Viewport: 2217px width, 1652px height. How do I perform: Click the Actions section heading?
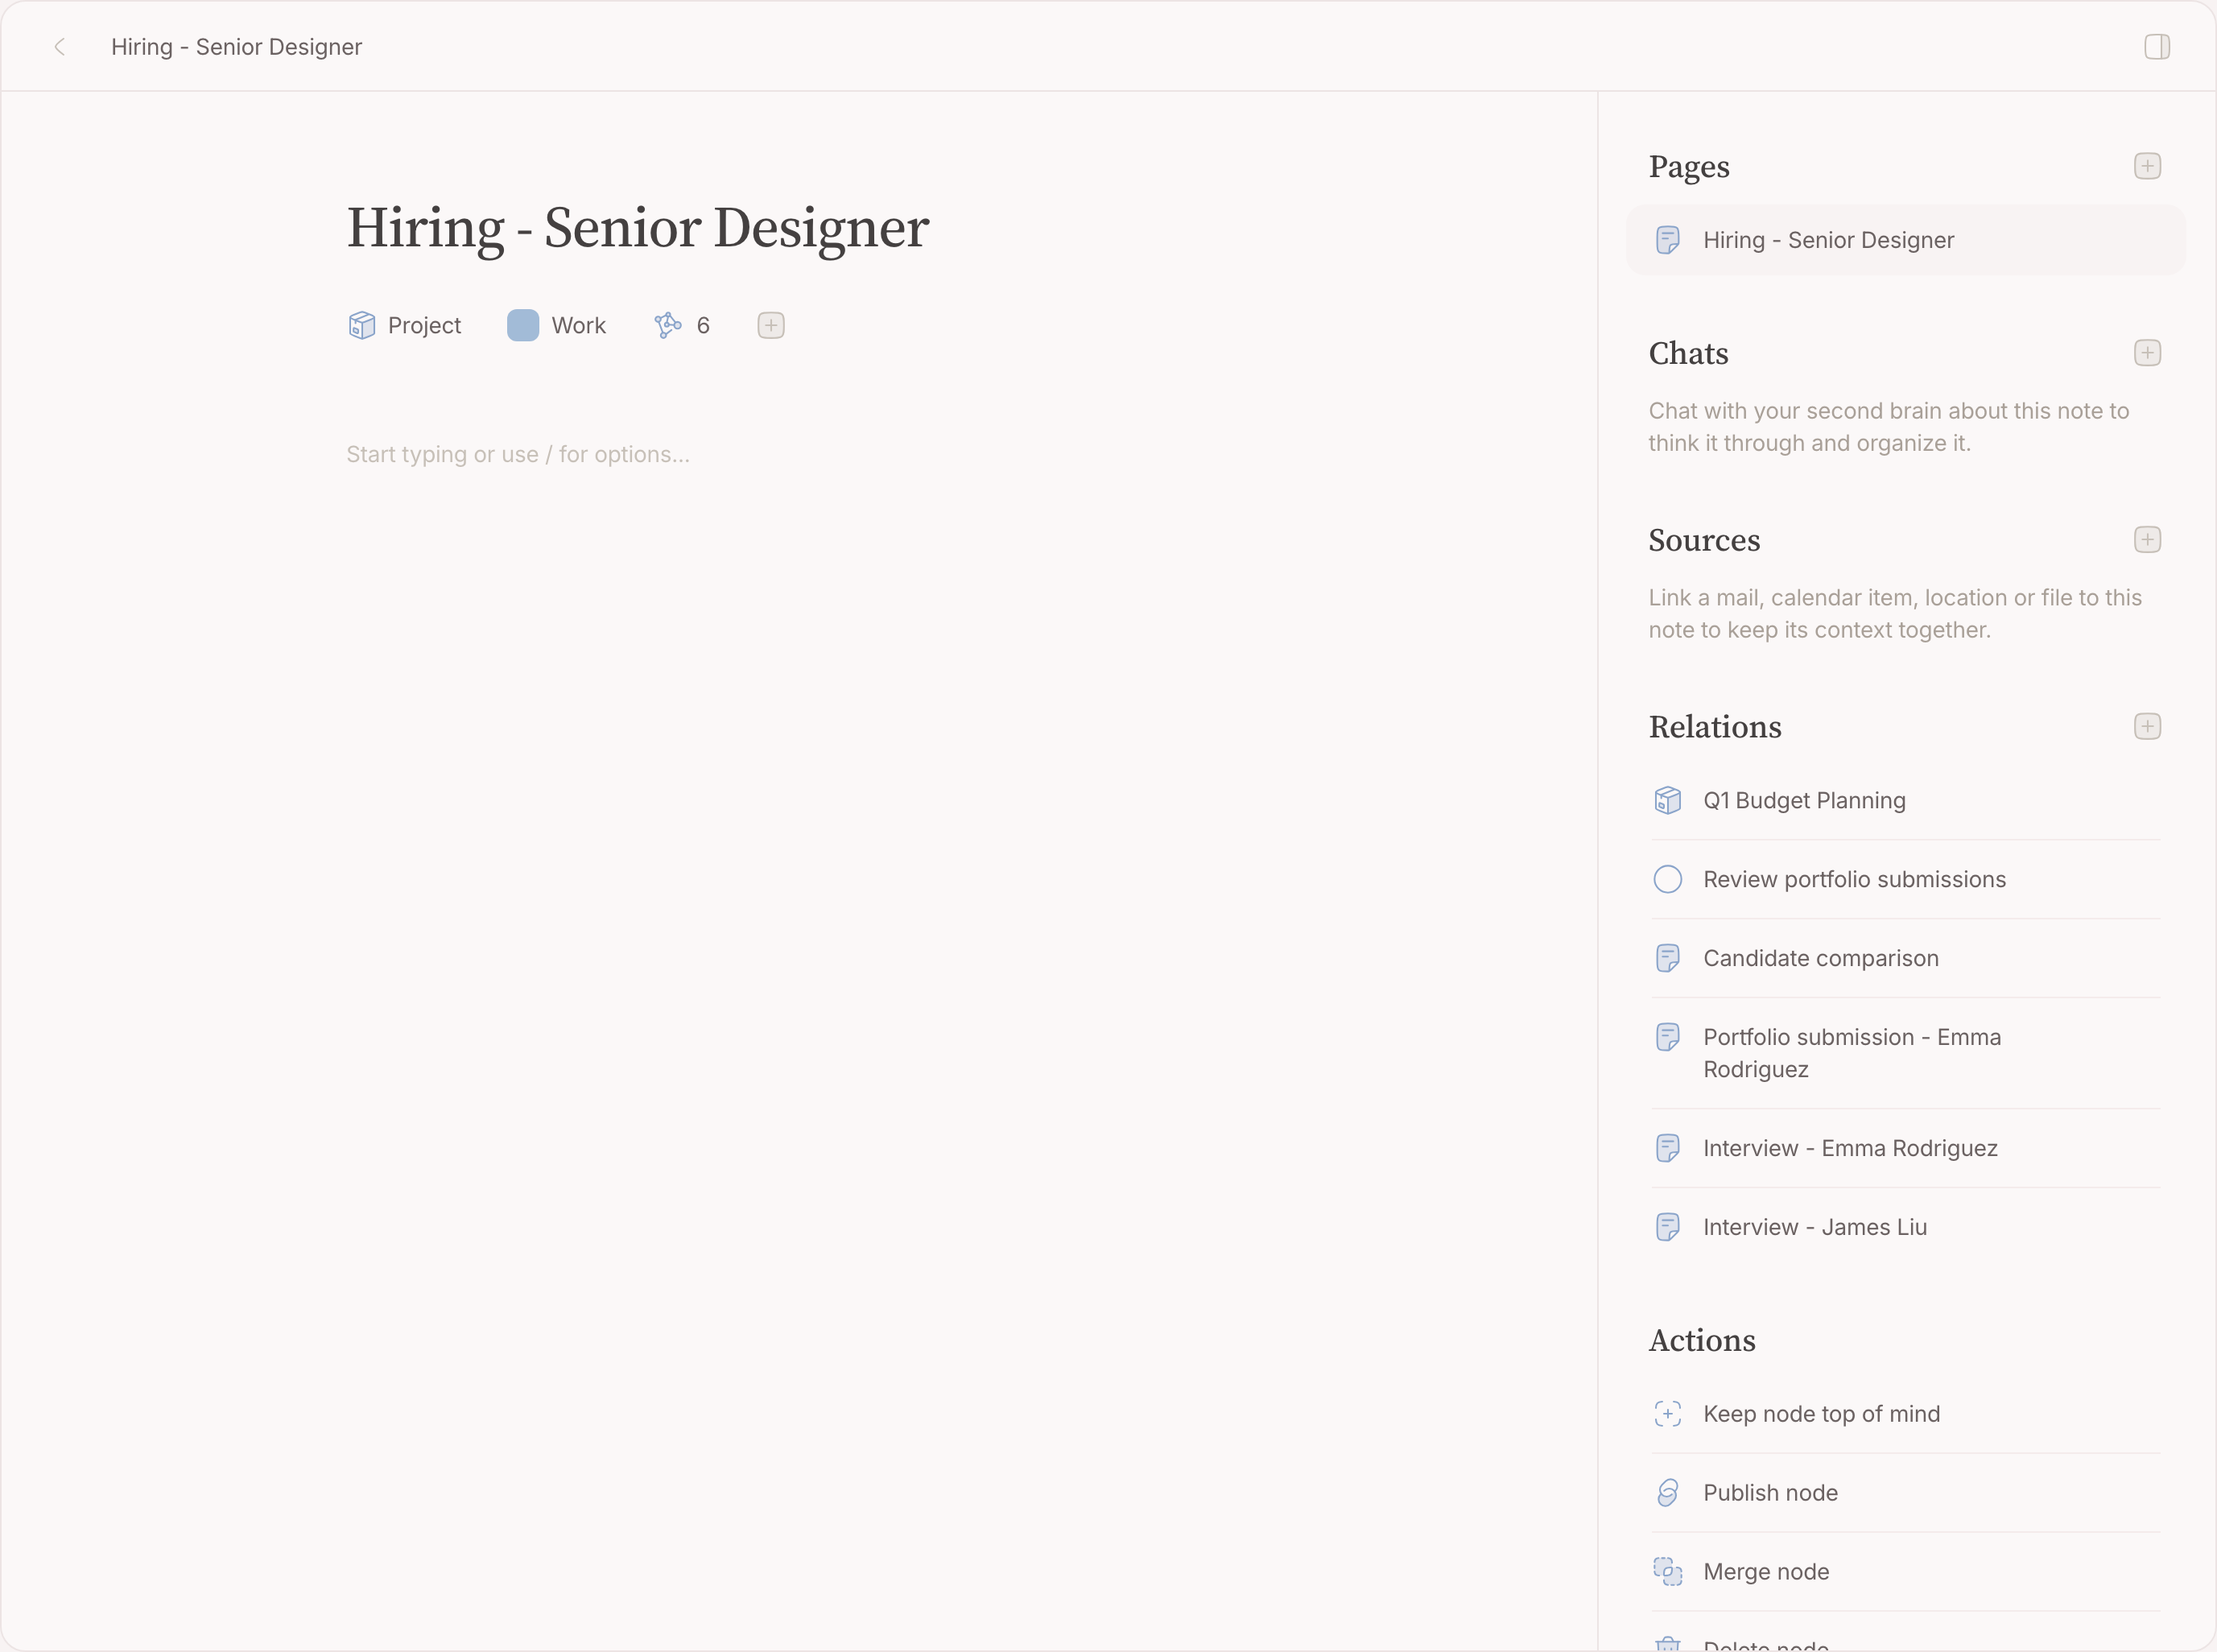1702,1341
